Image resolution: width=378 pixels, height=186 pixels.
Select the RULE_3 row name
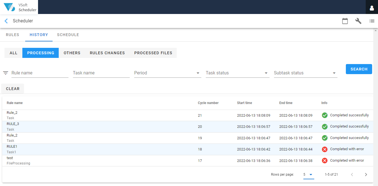(13, 124)
